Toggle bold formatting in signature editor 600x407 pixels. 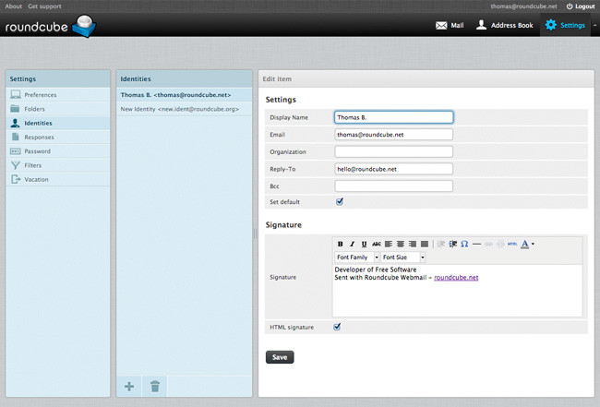tap(340, 244)
